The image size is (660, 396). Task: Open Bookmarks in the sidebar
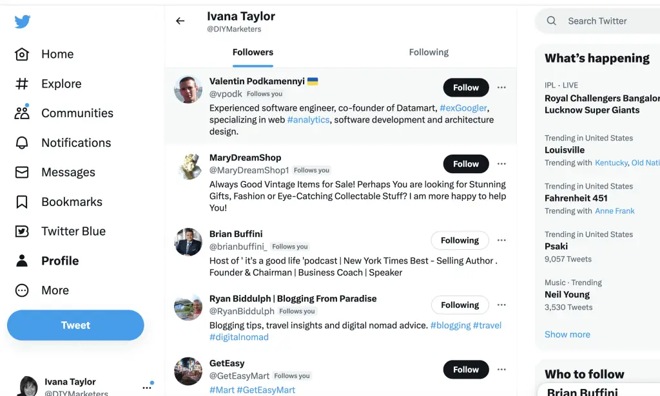click(59, 202)
